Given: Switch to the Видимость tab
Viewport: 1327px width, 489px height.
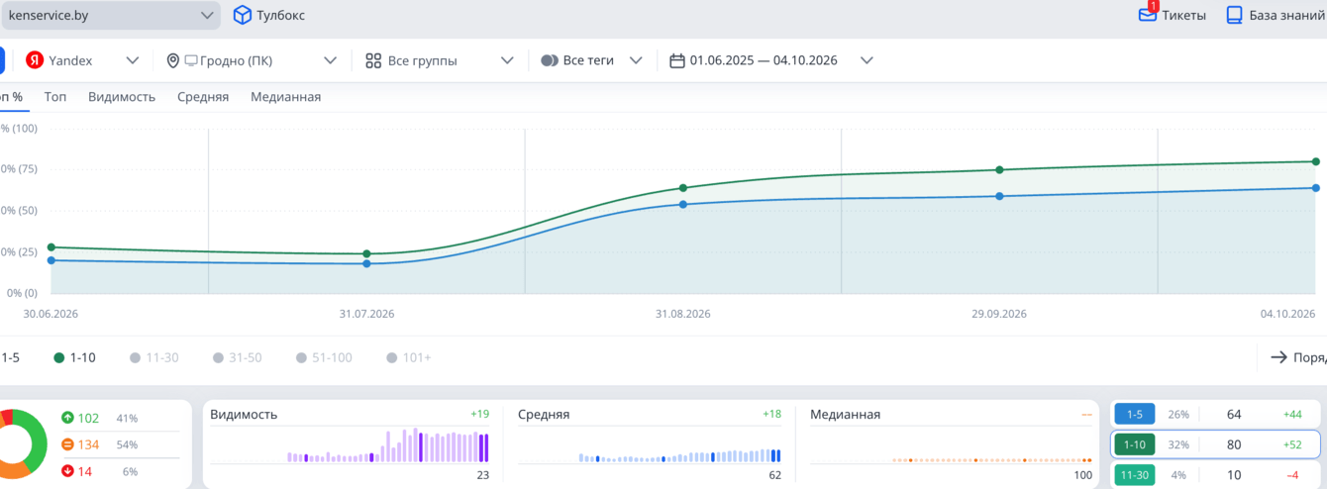Looking at the screenshot, I should tap(122, 97).
